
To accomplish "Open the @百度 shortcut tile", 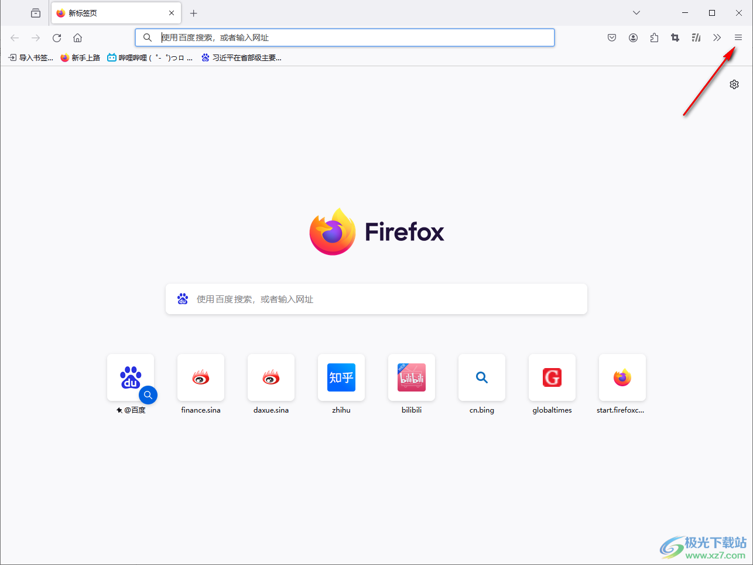I will 131,377.
